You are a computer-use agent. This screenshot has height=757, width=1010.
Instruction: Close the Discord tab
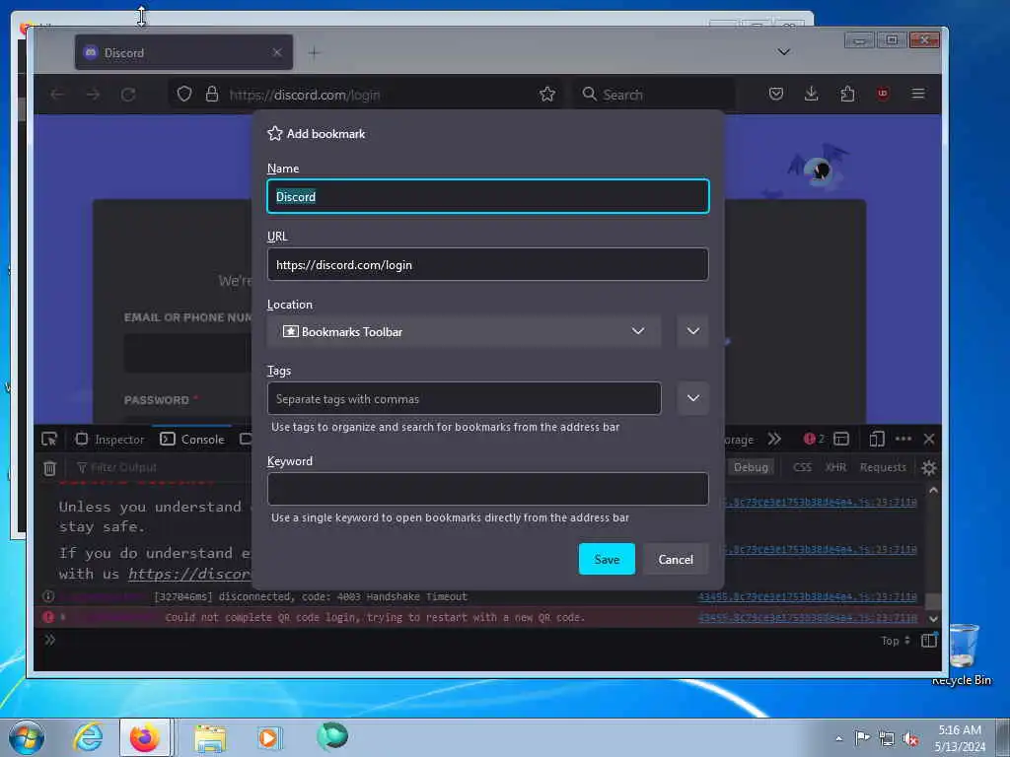(277, 53)
